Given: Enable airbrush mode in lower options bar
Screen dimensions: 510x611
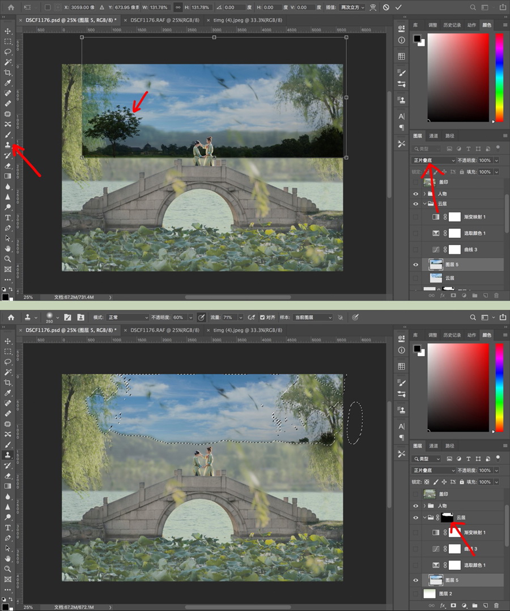Looking at the screenshot, I should [252, 318].
